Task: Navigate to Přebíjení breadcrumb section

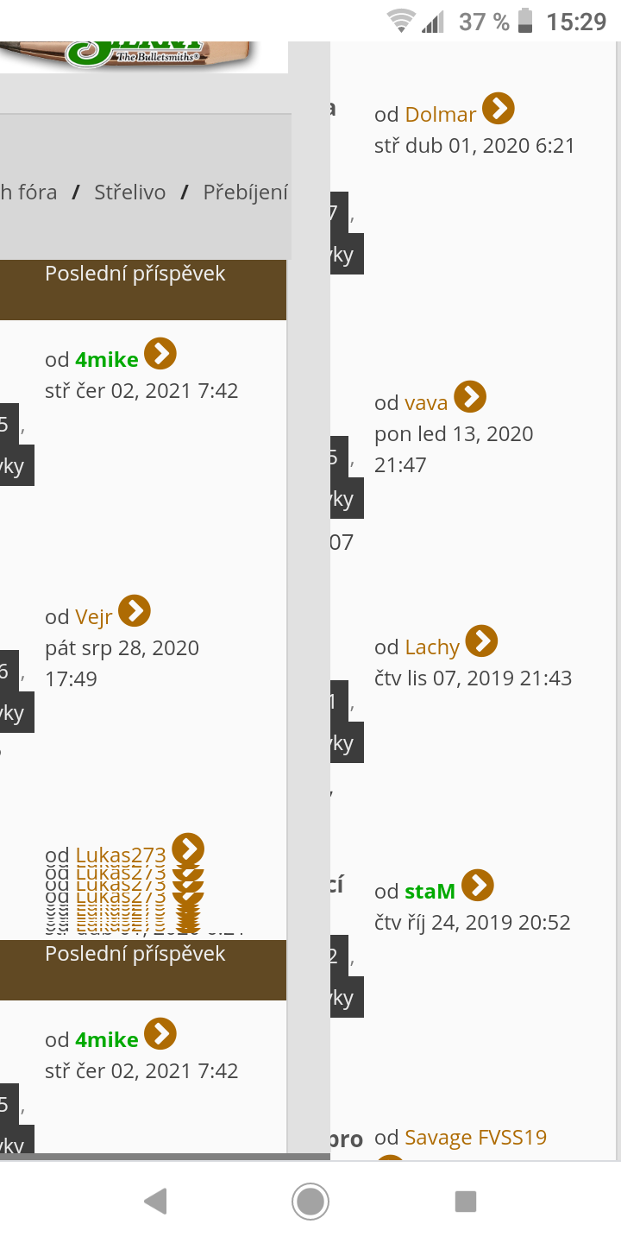Action: pyautogui.click(x=245, y=192)
